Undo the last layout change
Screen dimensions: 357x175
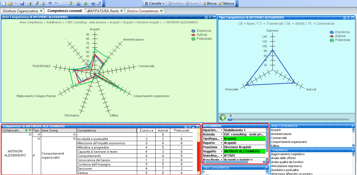[50, 3]
